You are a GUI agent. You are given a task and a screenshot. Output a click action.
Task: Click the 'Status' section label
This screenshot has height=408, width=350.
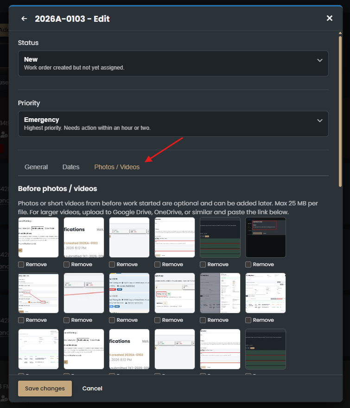click(28, 43)
